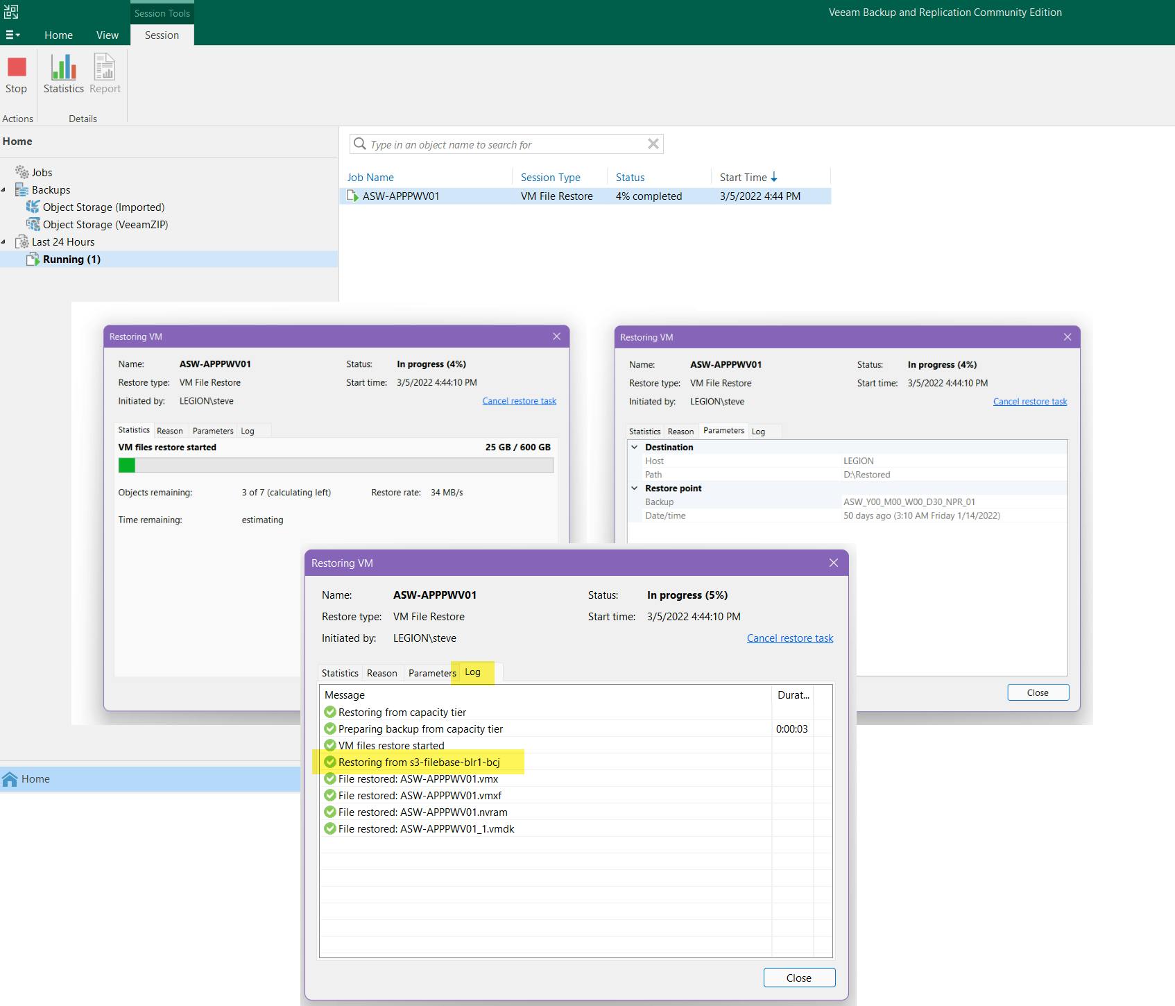
Task: Clear the search box with X icon
Action: point(653,144)
